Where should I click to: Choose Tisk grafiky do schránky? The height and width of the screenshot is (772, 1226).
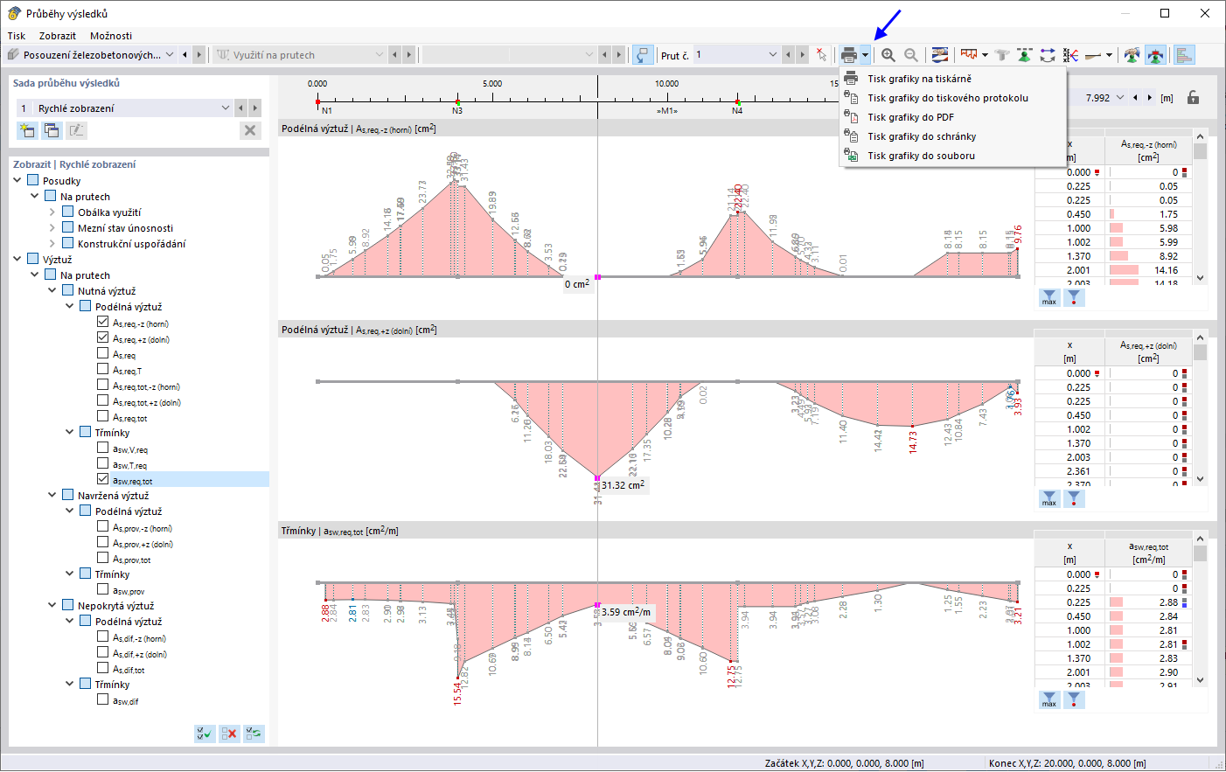953,136
